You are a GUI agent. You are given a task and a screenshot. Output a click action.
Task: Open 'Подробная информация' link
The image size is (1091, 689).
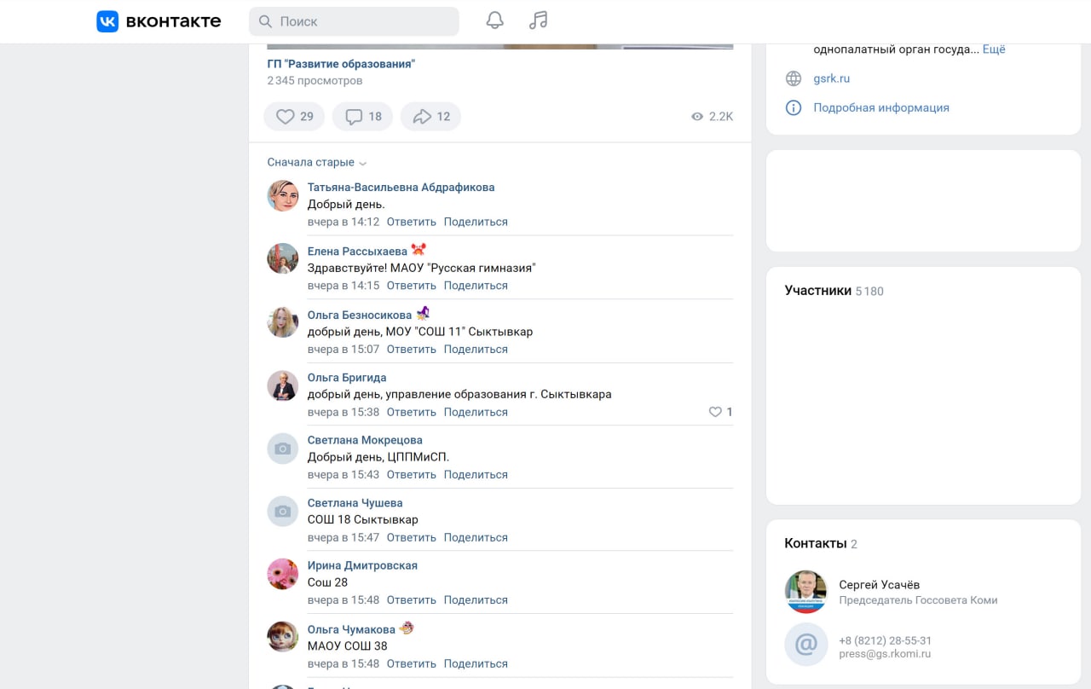tap(881, 107)
